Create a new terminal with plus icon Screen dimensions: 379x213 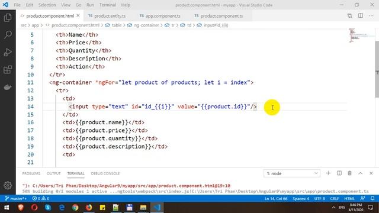click(328, 173)
